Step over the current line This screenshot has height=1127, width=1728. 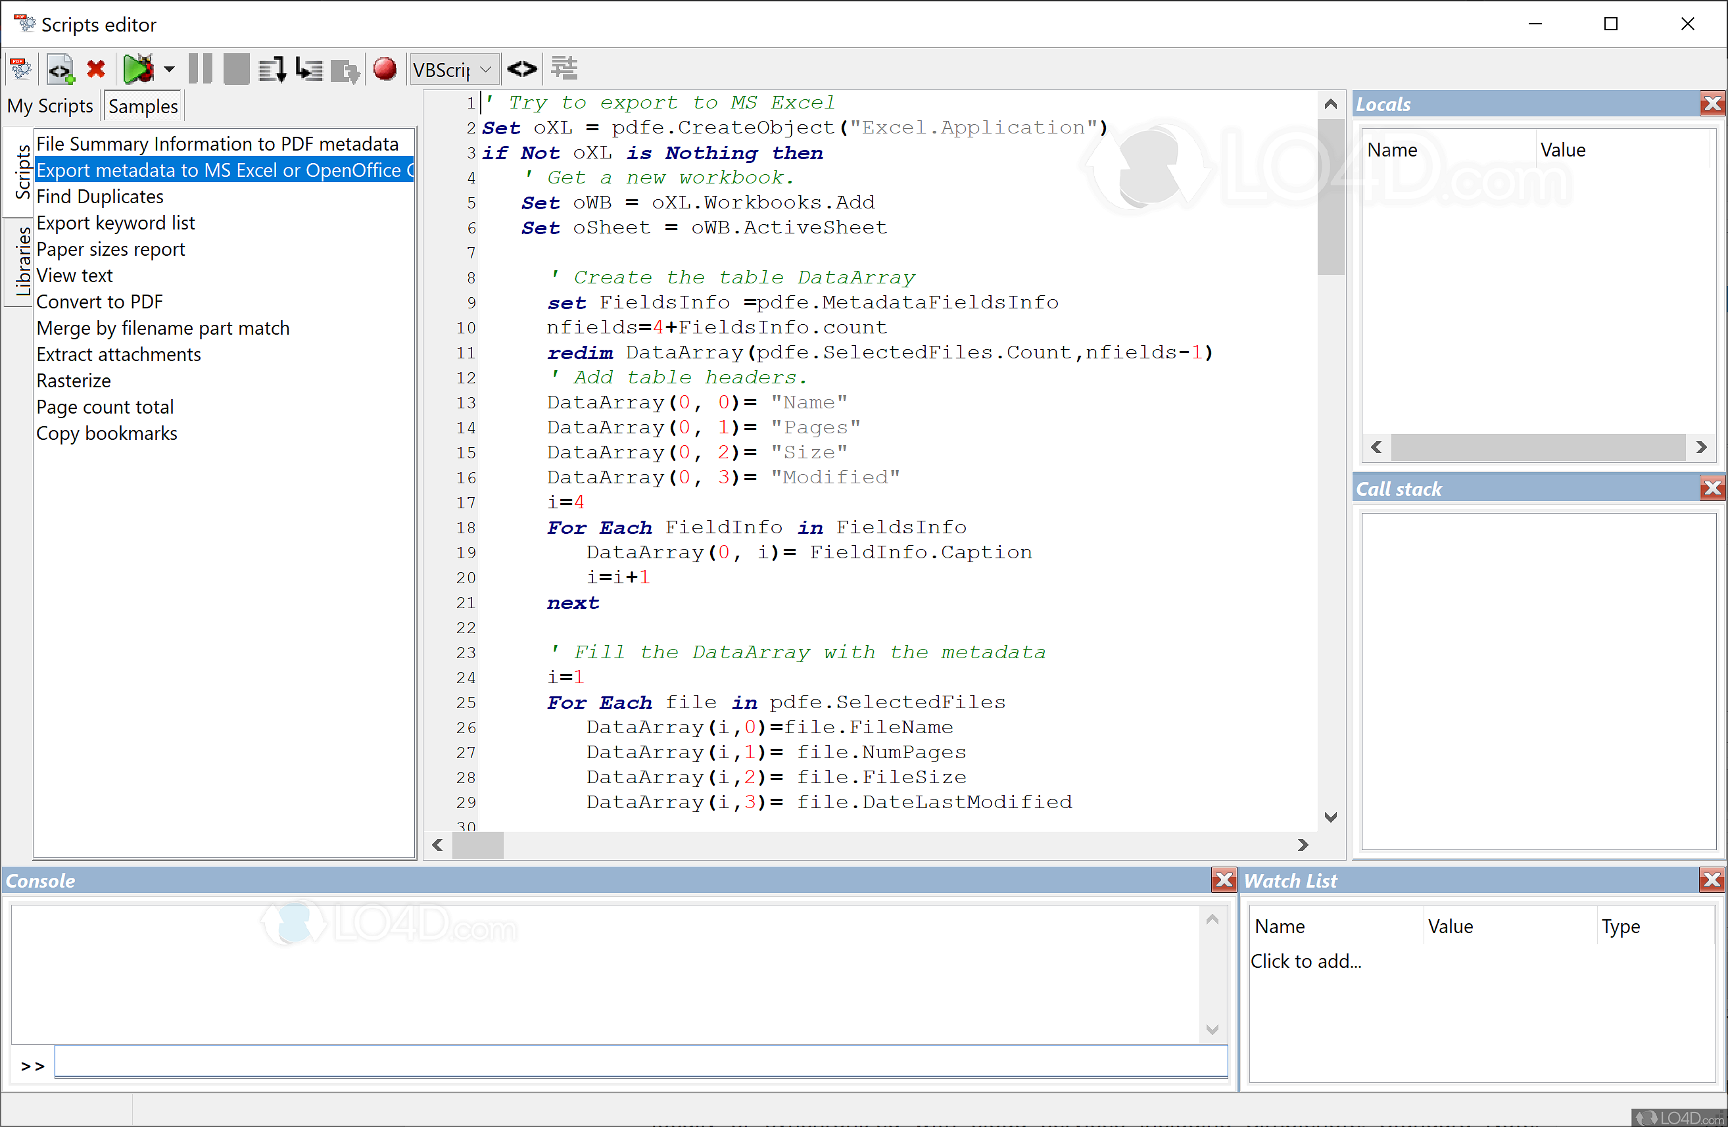[273, 69]
